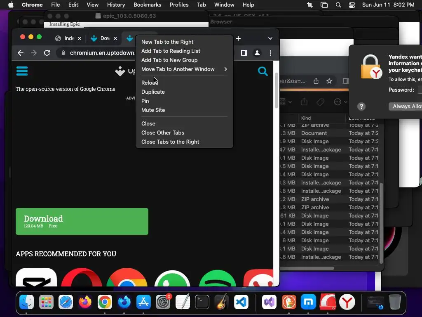Select Duplicate from the context menu
Screen dimensions: 422x317
pos(184,92)
